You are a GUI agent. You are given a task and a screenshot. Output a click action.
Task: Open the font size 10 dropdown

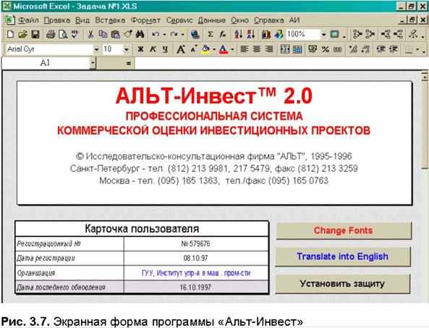[x=127, y=49]
